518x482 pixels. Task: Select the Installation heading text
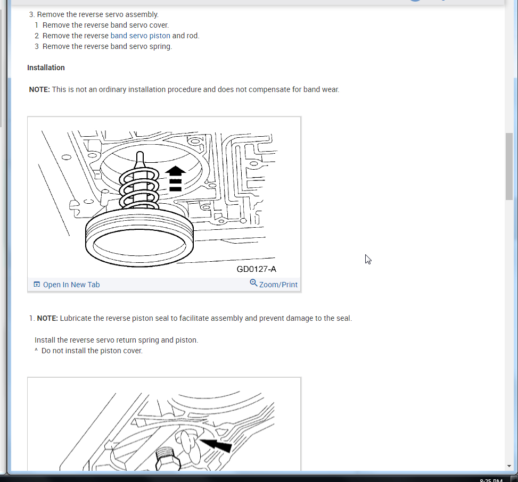pyautogui.click(x=46, y=68)
